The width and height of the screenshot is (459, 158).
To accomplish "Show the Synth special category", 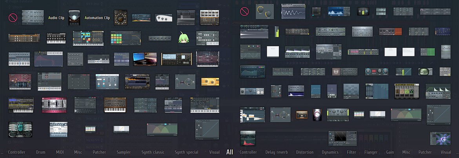I will [186, 152].
